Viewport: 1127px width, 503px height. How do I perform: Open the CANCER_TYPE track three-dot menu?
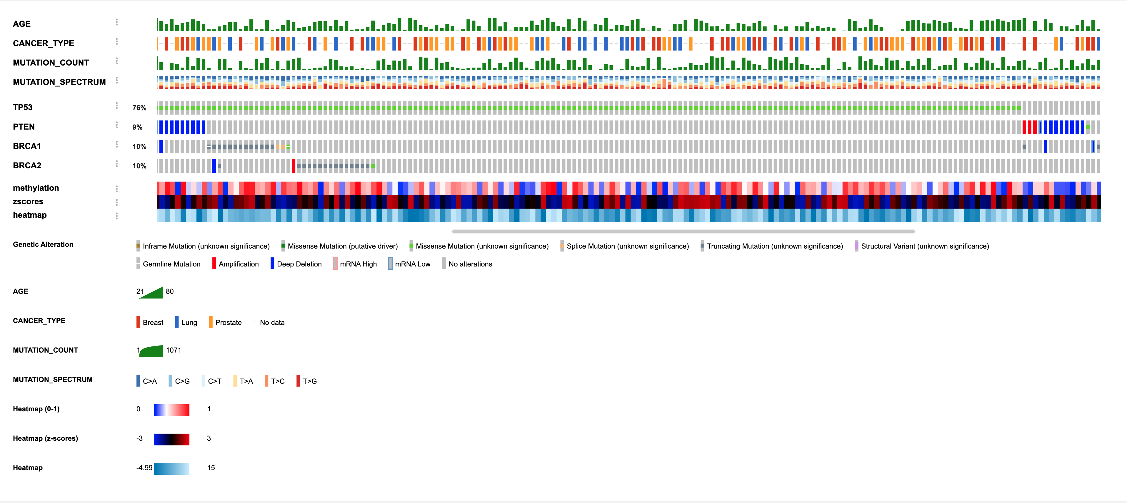pyautogui.click(x=116, y=41)
